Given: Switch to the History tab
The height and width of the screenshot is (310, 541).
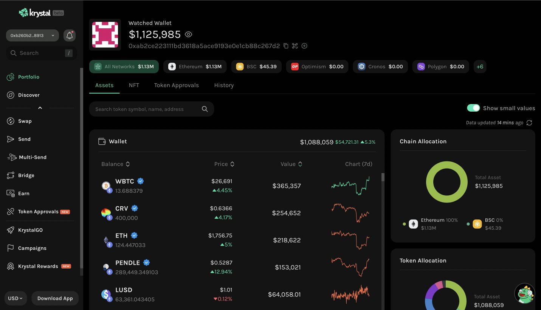Looking at the screenshot, I should (224, 85).
